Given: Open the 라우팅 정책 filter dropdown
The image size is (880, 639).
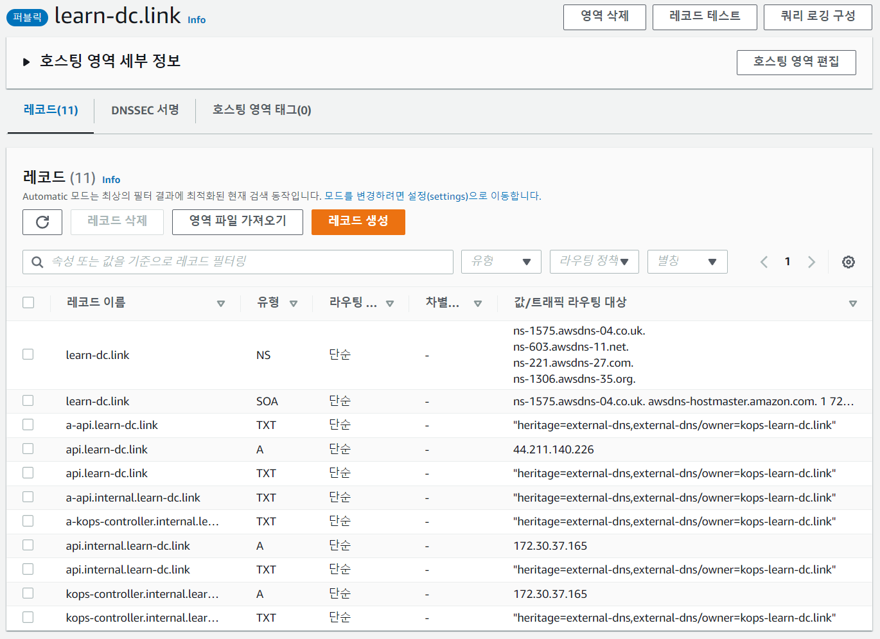Looking at the screenshot, I should pos(594,262).
